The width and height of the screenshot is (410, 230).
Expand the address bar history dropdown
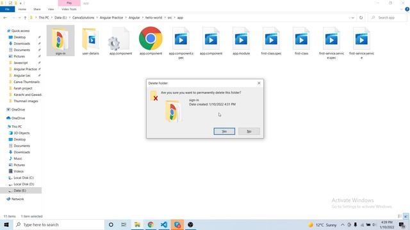pyautogui.click(x=352, y=18)
